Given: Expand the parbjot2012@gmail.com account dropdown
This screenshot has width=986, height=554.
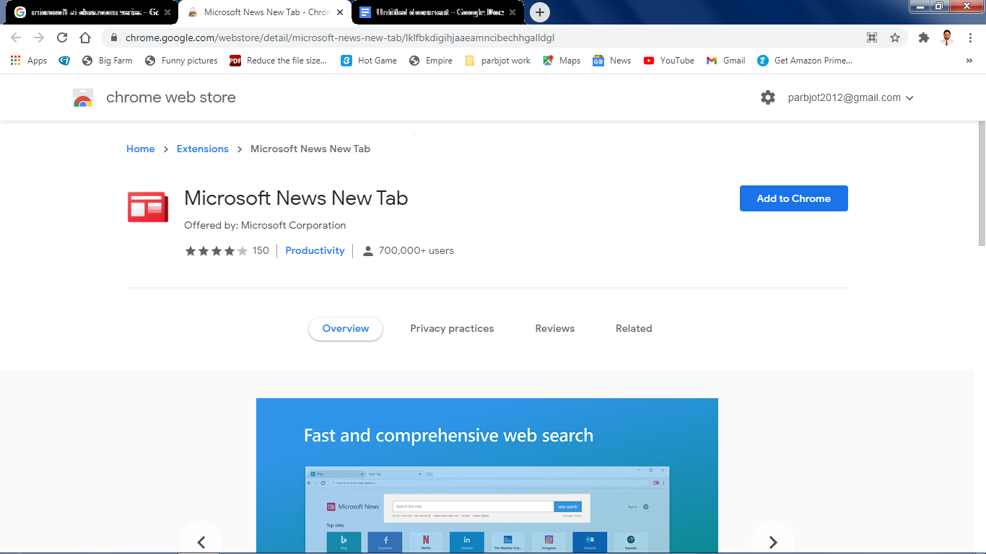Looking at the screenshot, I should pyautogui.click(x=851, y=97).
